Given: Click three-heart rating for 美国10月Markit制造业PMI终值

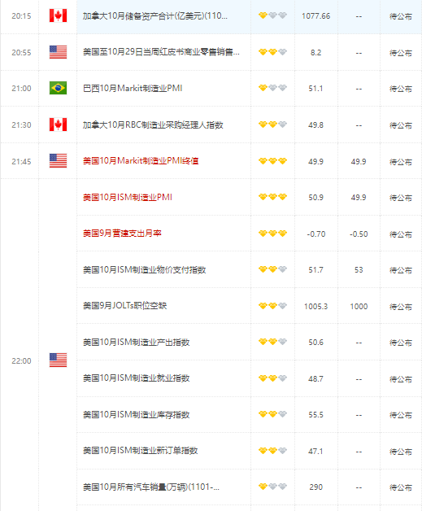Looking at the screenshot, I should (272, 160).
